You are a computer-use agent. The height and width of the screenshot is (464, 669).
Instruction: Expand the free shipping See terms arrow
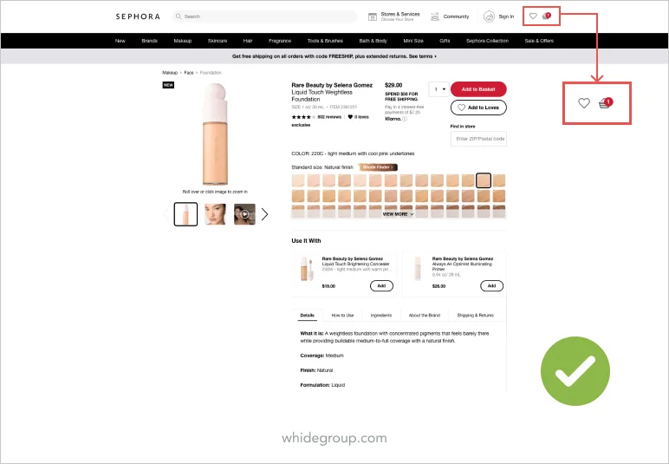pos(435,56)
